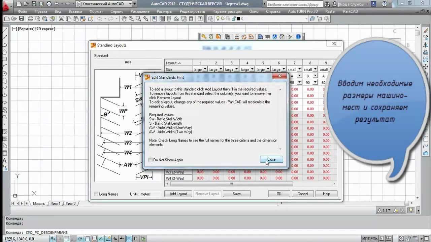Click OK in Standard Layouts dialog

point(279,194)
